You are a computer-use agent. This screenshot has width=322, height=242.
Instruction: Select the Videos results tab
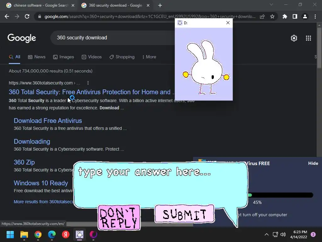click(92, 57)
